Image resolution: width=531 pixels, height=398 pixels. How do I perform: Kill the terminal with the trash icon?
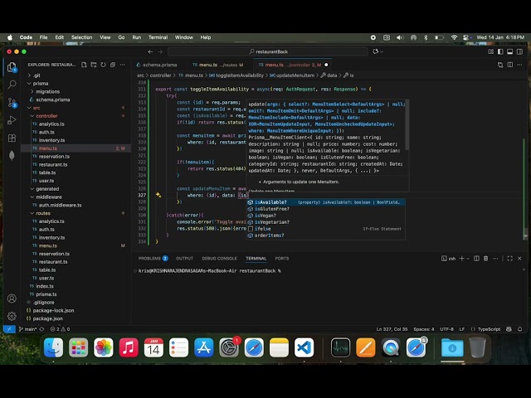pos(485,259)
